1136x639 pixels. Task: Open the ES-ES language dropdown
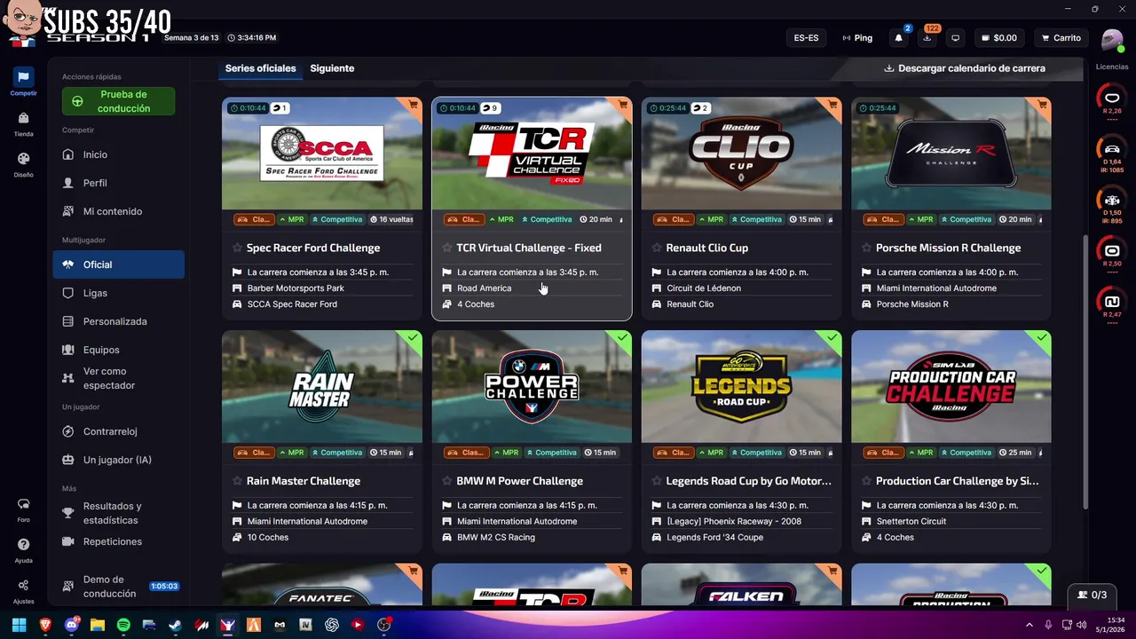(806, 38)
